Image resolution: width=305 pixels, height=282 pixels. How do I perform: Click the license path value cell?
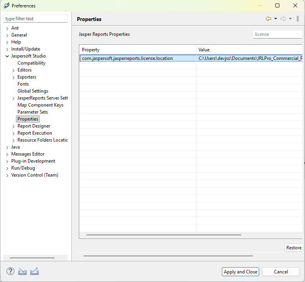click(x=249, y=58)
